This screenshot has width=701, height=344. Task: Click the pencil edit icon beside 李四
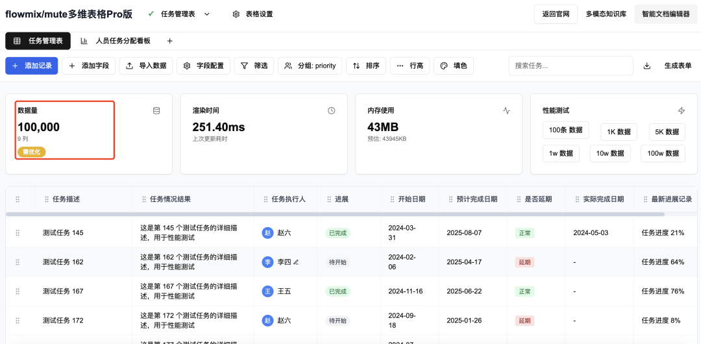coord(295,262)
